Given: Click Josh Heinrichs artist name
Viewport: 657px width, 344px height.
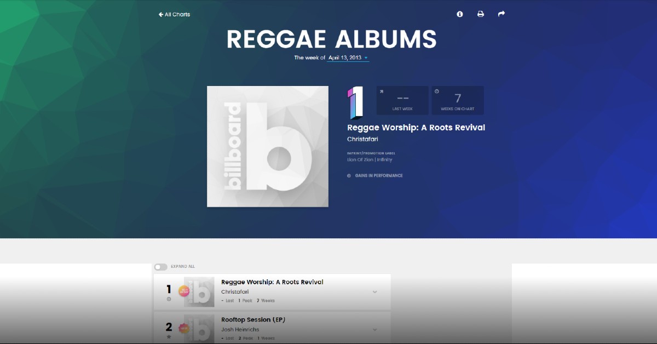Looking at the screenshot, I should (240, 330).
